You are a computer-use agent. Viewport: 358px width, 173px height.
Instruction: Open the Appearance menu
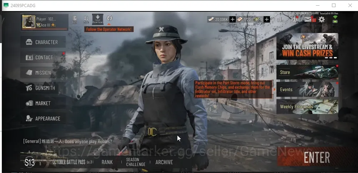(43, 119)
